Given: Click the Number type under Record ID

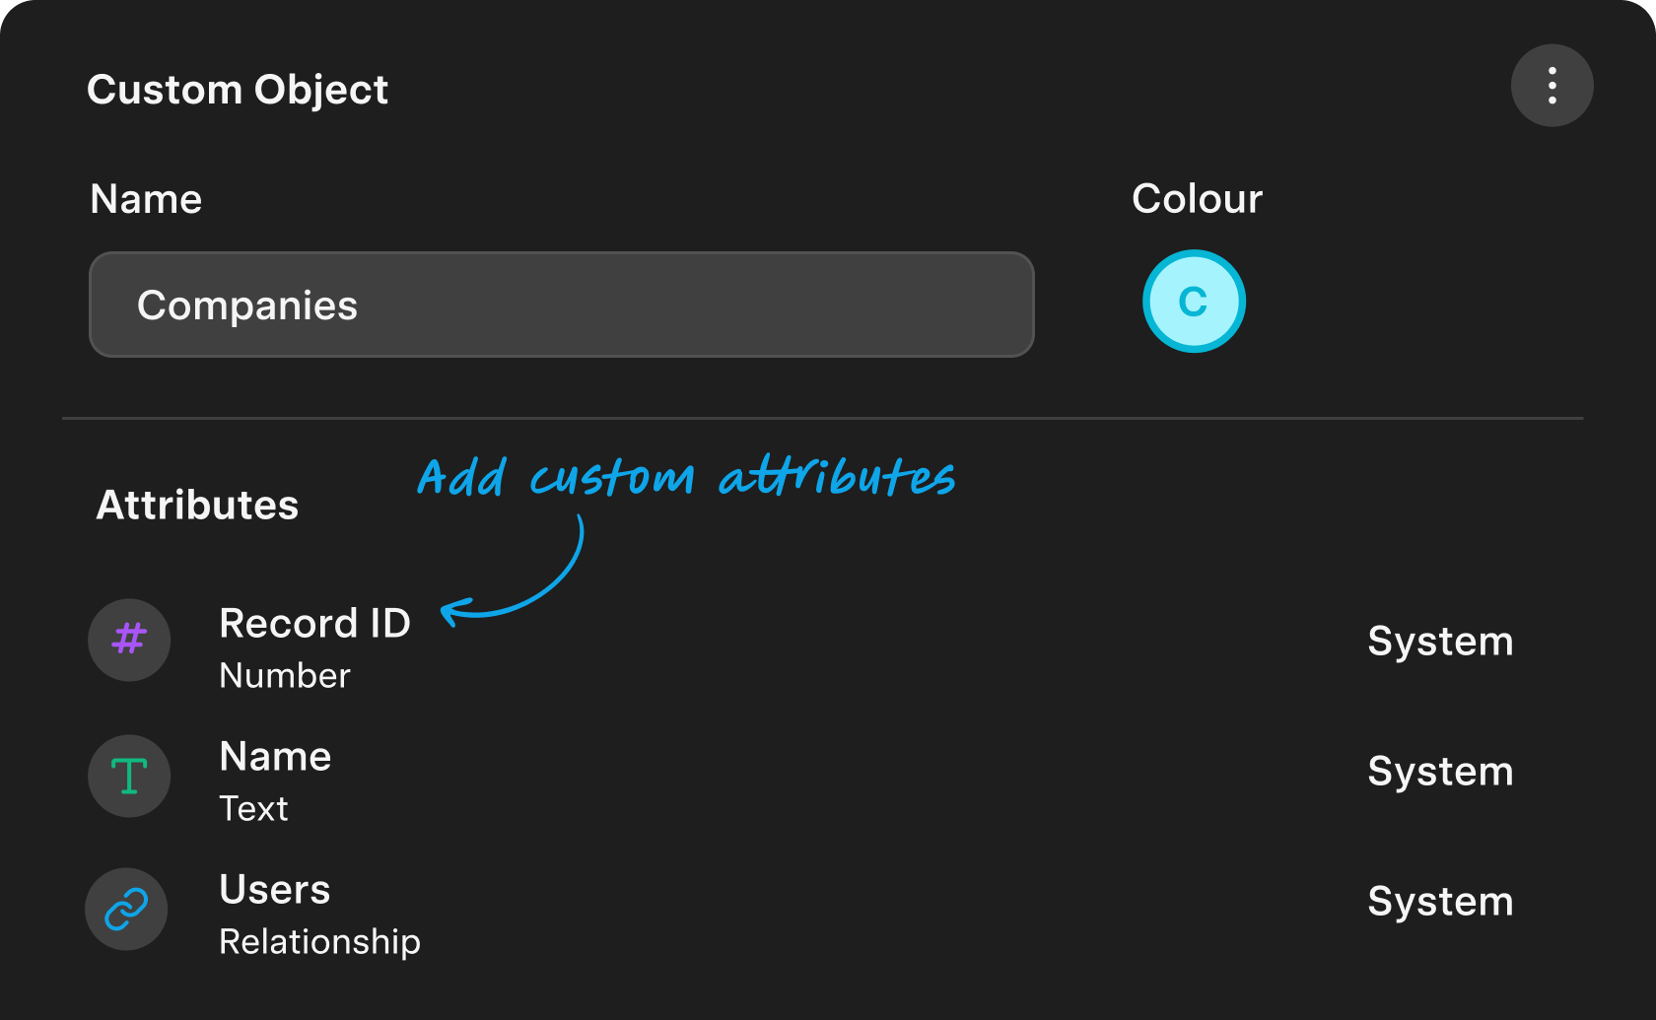Looking at the screenshot, I should pos(285,676).
